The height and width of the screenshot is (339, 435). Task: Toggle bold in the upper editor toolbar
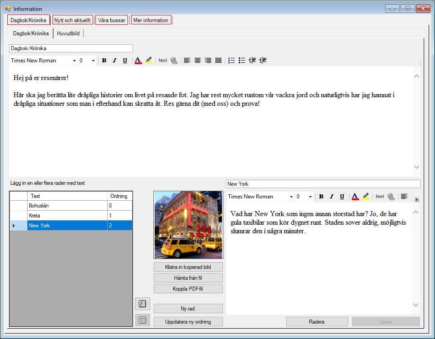tap(104, 61)
